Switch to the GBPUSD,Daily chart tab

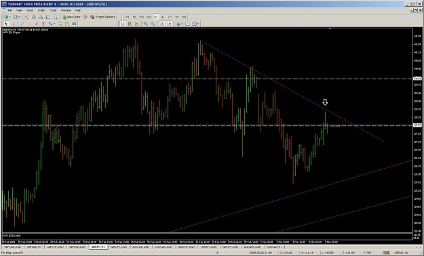tap(77, 247)
